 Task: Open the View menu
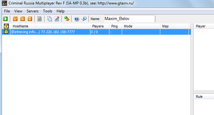(x=18, y=11)
